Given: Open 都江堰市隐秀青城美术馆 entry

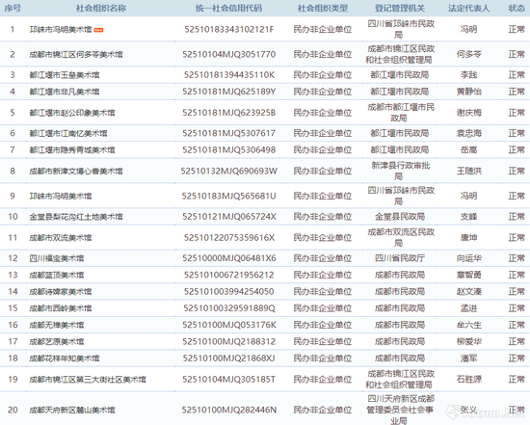Looking at the screenshot, I should (x=72, y=149).
